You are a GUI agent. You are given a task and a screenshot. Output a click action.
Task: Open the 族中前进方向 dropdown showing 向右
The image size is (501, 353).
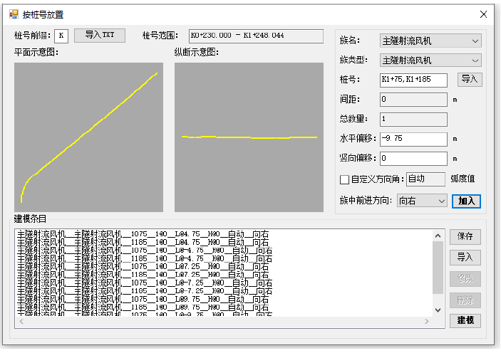pyautogui.click(x=421, y=201)
